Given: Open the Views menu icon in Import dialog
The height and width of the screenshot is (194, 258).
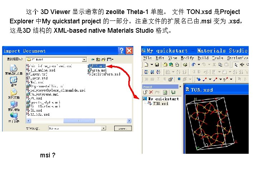Looking at the screenshot, I should [x=110, y=59].
